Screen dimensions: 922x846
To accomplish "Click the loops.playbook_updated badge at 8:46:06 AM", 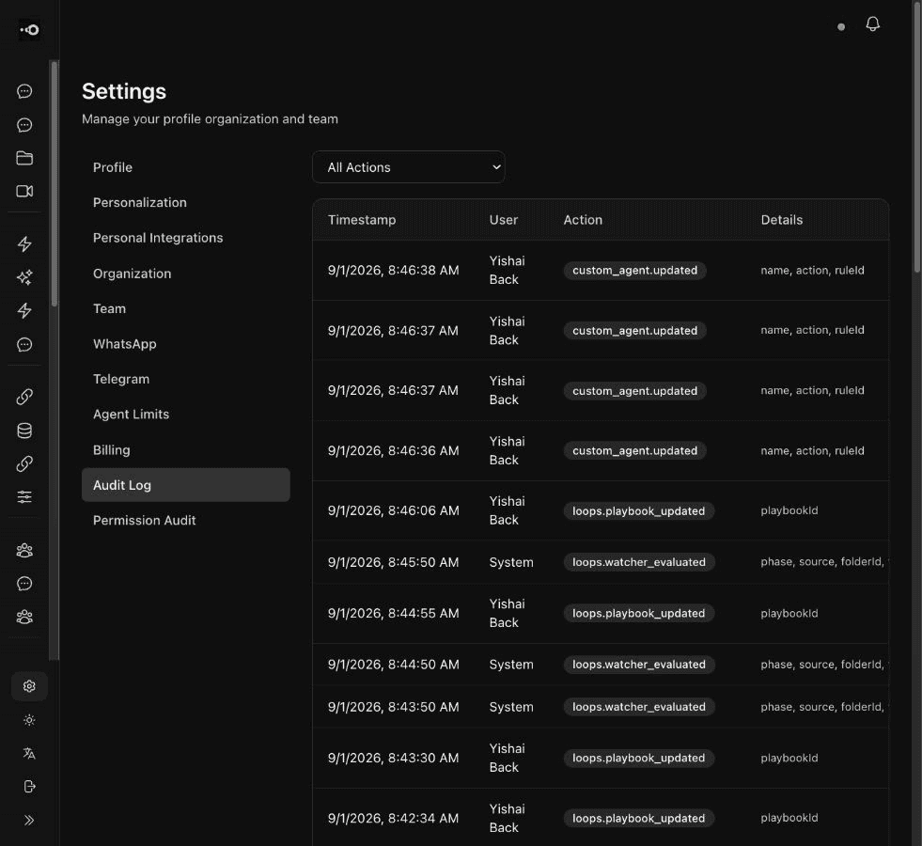I will (x=638, y=511).
